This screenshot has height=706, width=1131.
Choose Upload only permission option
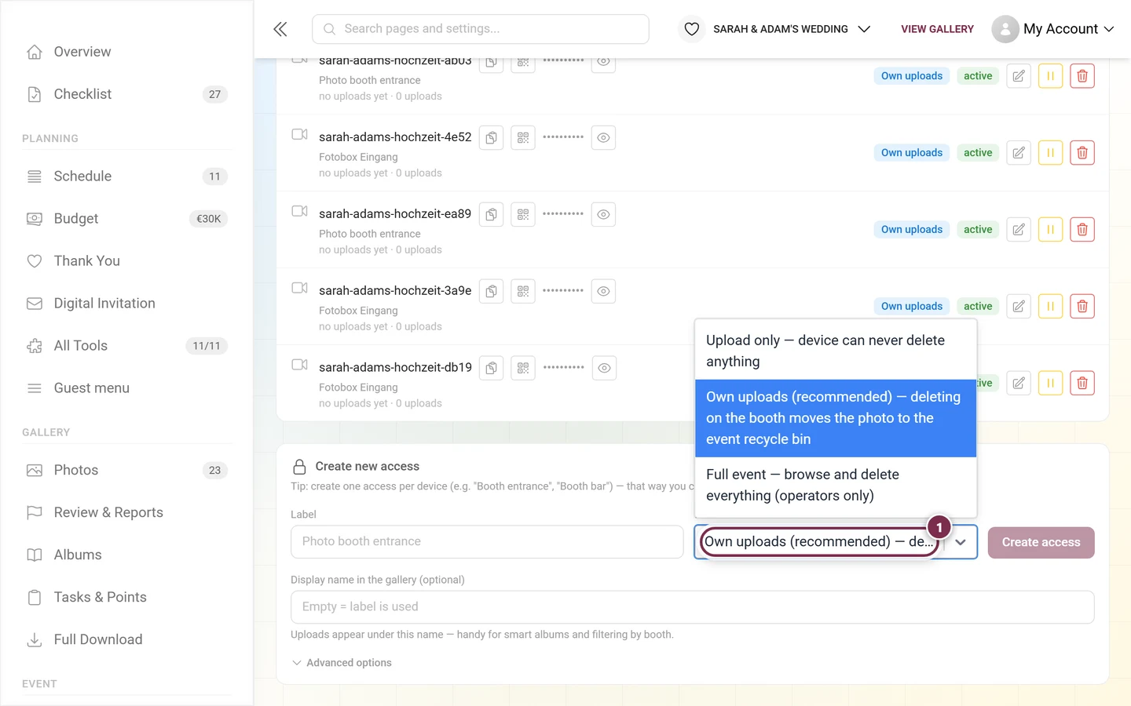click(x=836, y=351)
